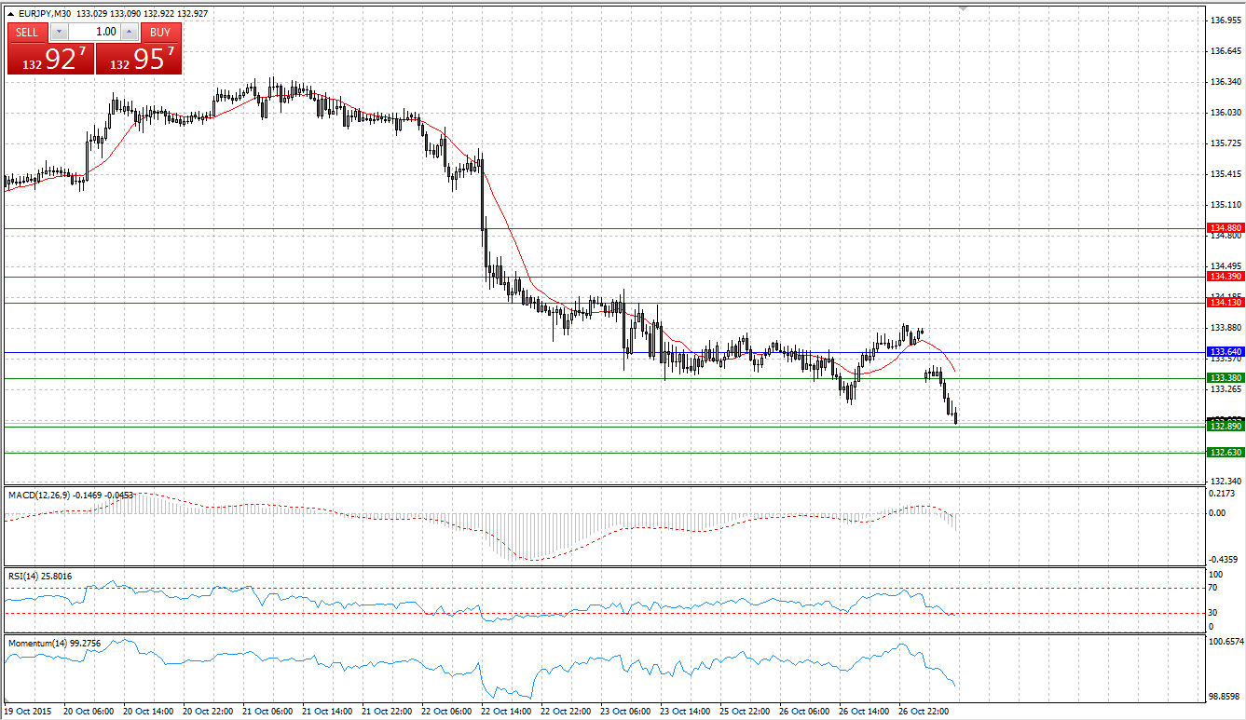1246x720 pixels.
Task: Click the MACD(12,26,9) indicator label
Action: 39,496
